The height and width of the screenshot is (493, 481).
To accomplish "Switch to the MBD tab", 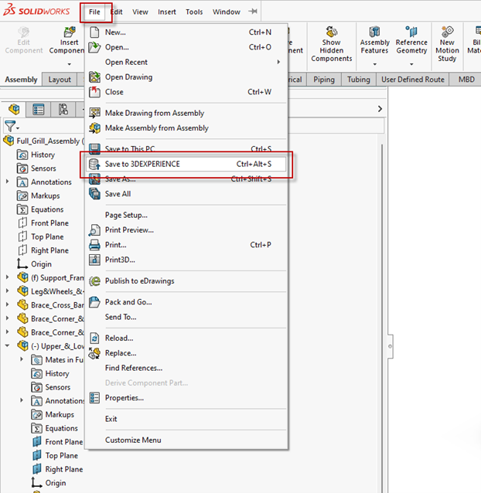I will pos(466,80).
